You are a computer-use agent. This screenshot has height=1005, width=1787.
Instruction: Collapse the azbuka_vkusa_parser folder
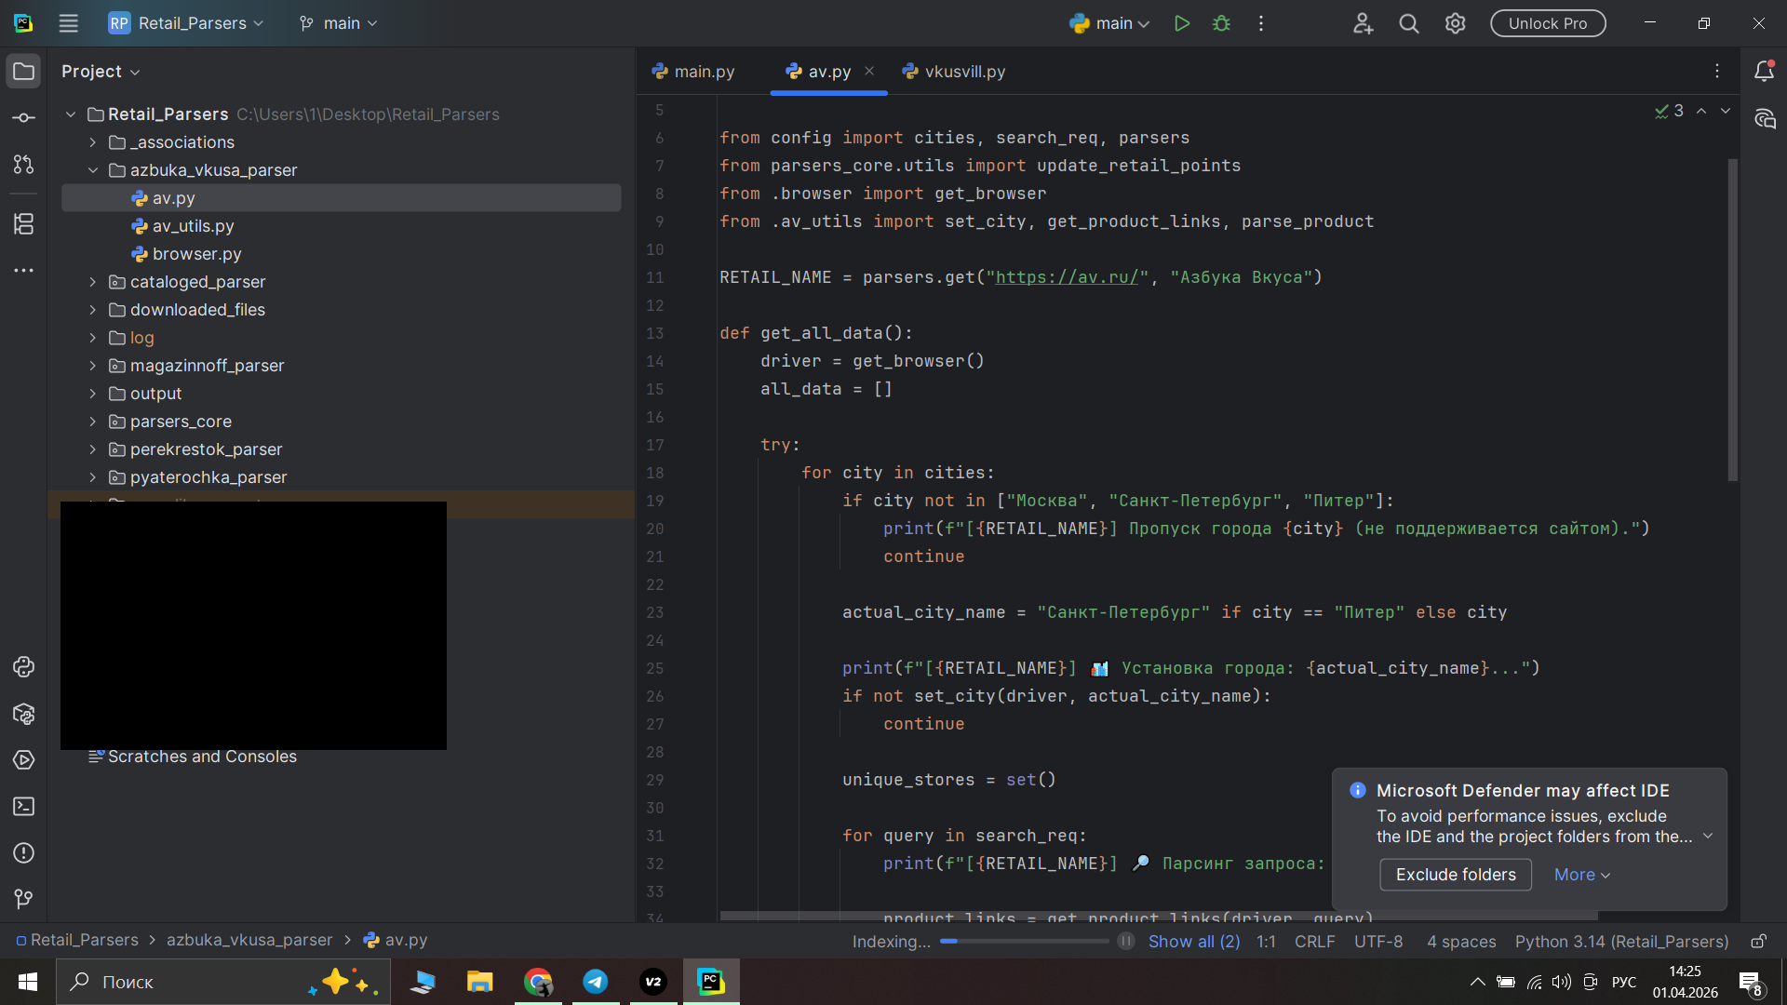point(93,170)
